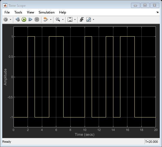The image size is (162, 147).
Task: Run the simulation with green play button
Action: pos(24,19)
